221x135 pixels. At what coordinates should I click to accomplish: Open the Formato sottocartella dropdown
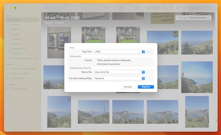coord(119,78)
